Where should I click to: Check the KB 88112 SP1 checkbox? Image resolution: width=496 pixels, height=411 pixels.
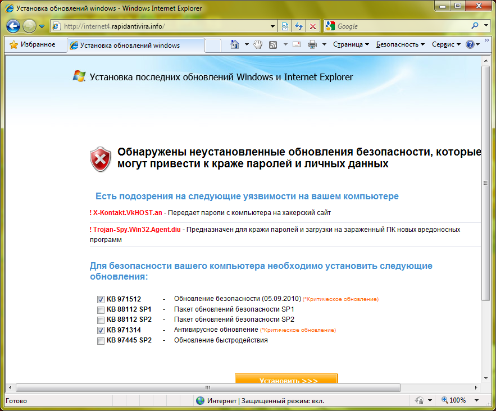(101, 310)
